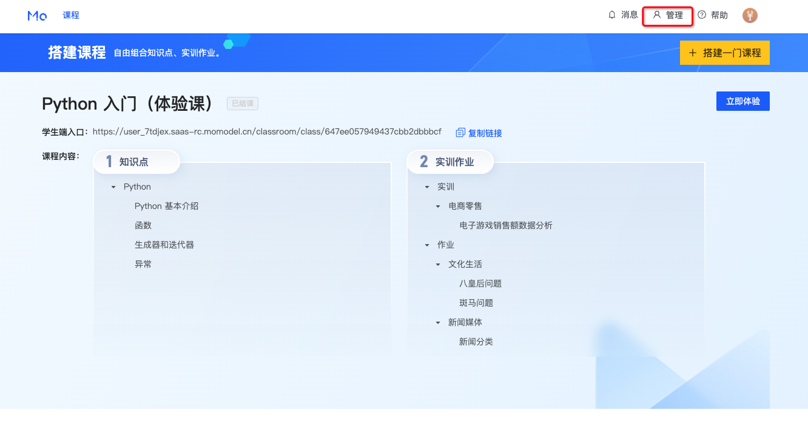Select 电子游戏销售额数据分析 item
Screen dimensions: 808x427
tap(506, 225)
